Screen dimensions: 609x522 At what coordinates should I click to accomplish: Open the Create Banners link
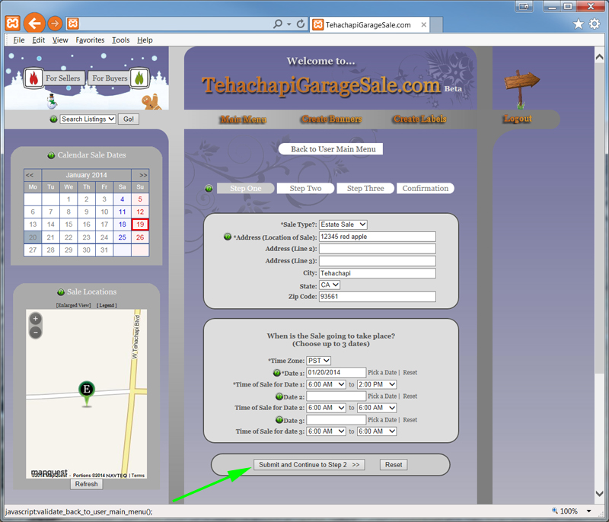tap(332, 119)
